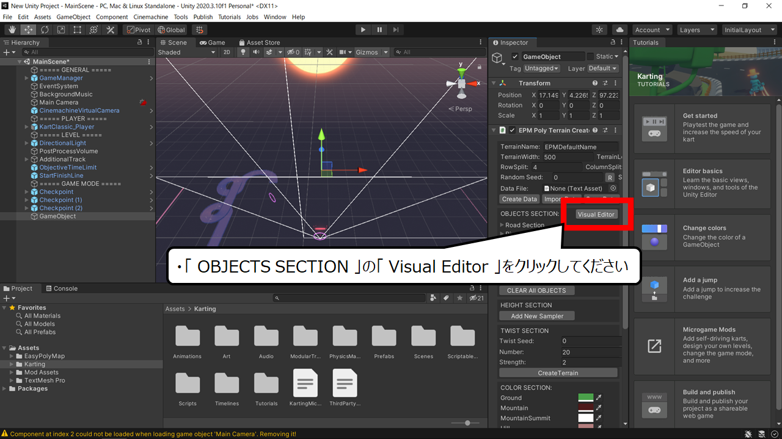The image size is (782, 439).
Task: Expand the Road Section foldout
Action: click(502, 225)
